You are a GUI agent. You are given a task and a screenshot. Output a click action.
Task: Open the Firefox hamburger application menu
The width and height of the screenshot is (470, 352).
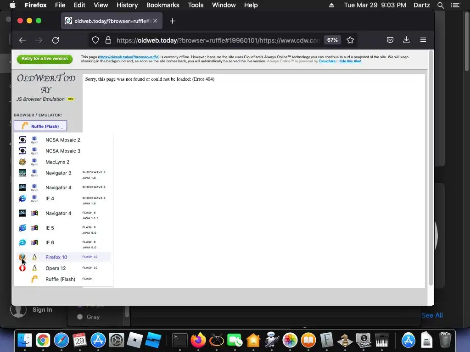423,40
